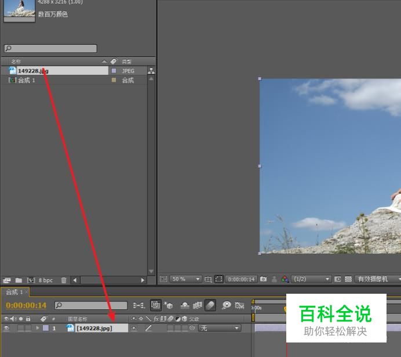
Task: Toggle quality switch slash for layer 1
Action: coord(148,328)
